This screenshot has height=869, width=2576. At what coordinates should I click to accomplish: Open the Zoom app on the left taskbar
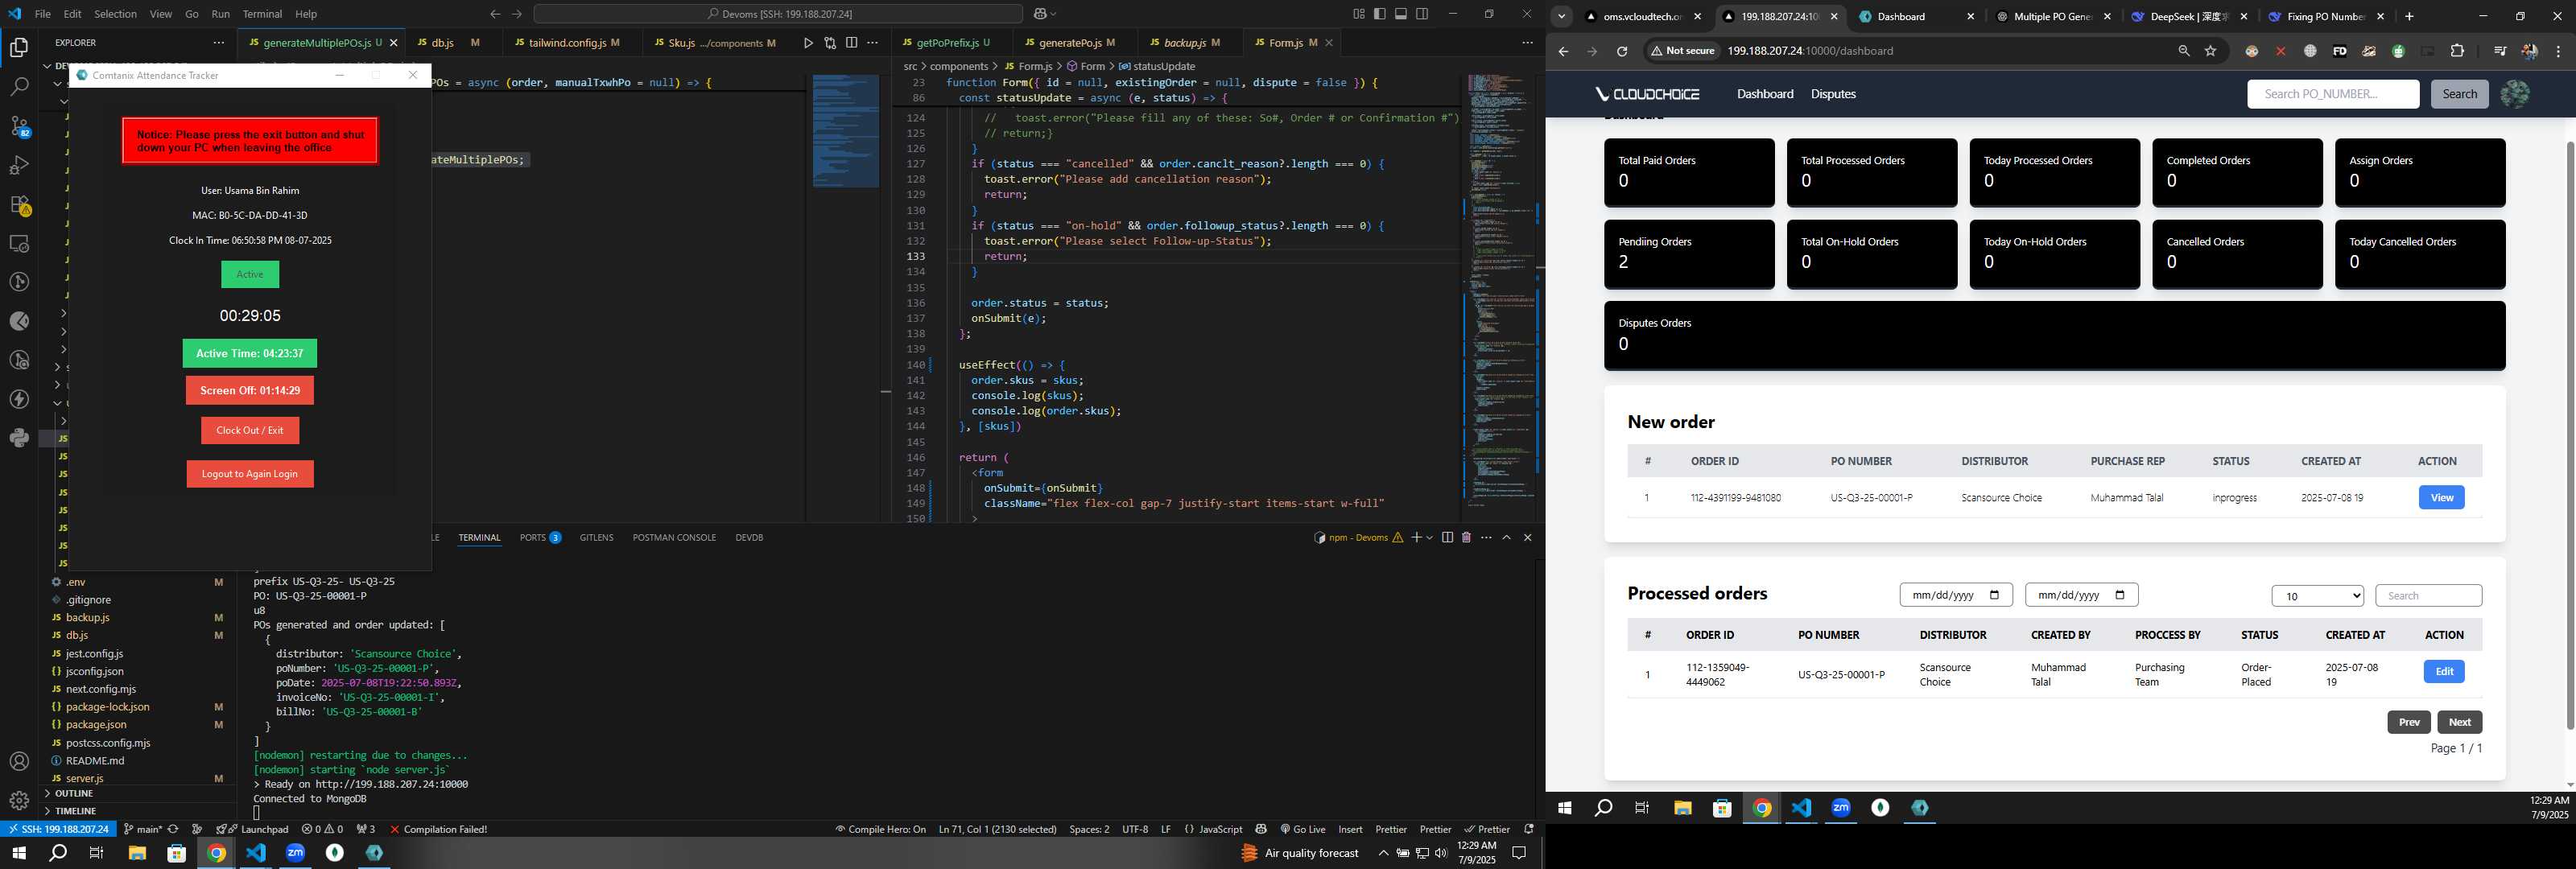click(295, 853)
